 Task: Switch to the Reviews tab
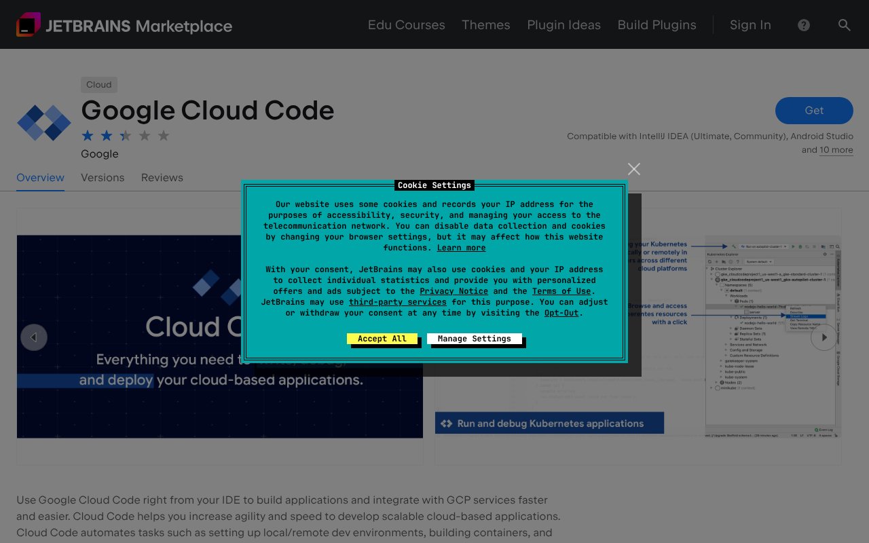coord(162,178)
